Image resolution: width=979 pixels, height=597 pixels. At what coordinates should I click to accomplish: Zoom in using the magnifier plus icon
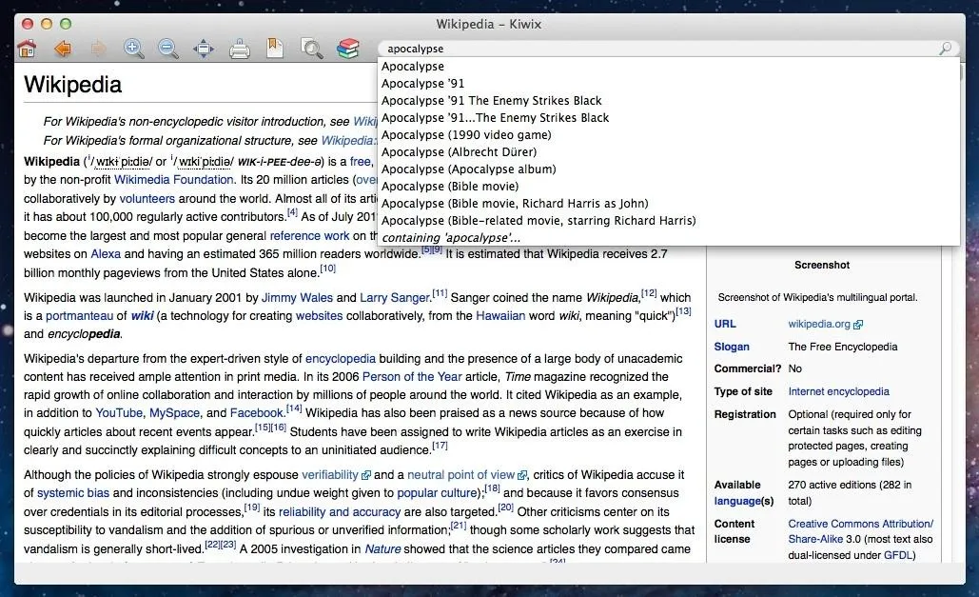(x=133, y=49)
